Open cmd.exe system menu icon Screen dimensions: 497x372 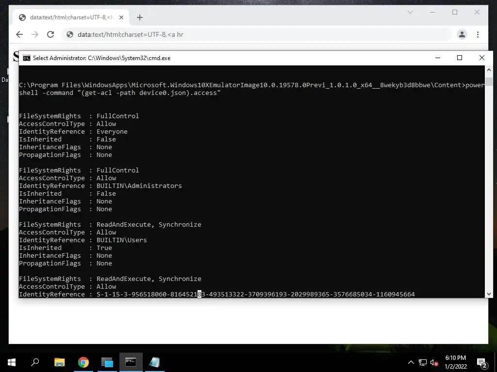(x=27, y=58)
